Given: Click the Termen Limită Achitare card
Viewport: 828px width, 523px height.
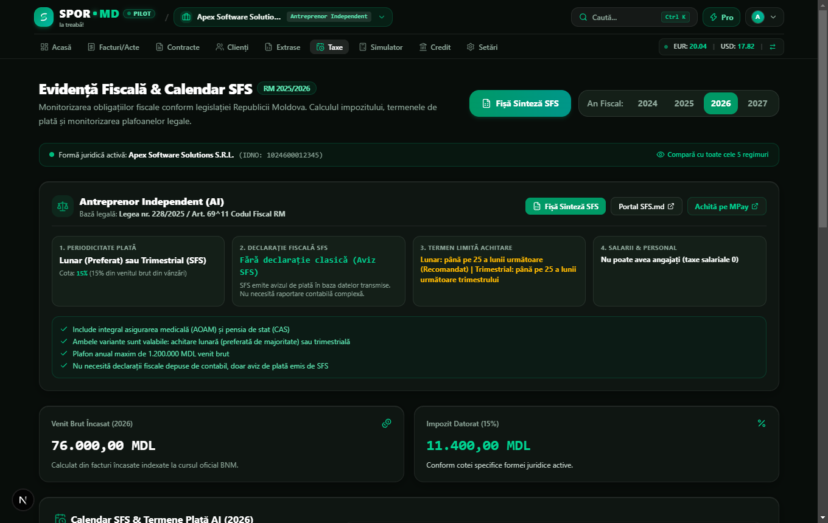Looking at the screenshot, I should tap(499, 271).
